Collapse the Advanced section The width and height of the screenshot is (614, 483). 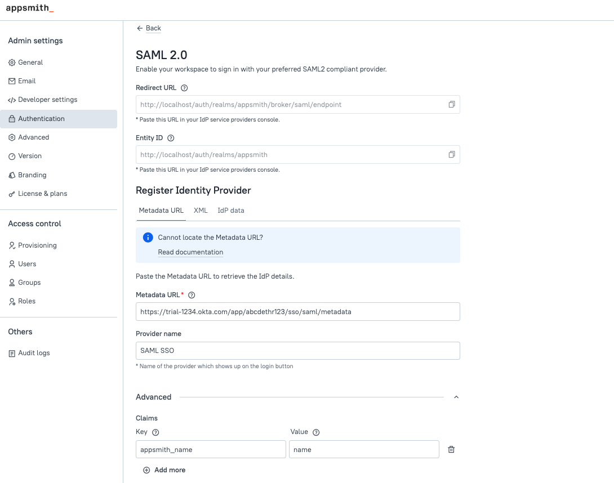click(x=456, y=397)
